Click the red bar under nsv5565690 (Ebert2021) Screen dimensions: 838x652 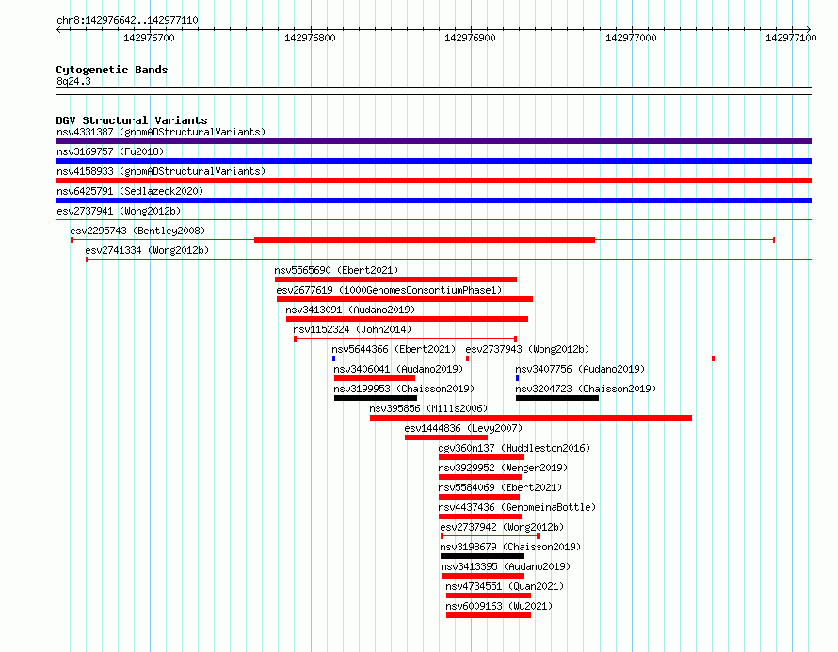click(395, 279)
